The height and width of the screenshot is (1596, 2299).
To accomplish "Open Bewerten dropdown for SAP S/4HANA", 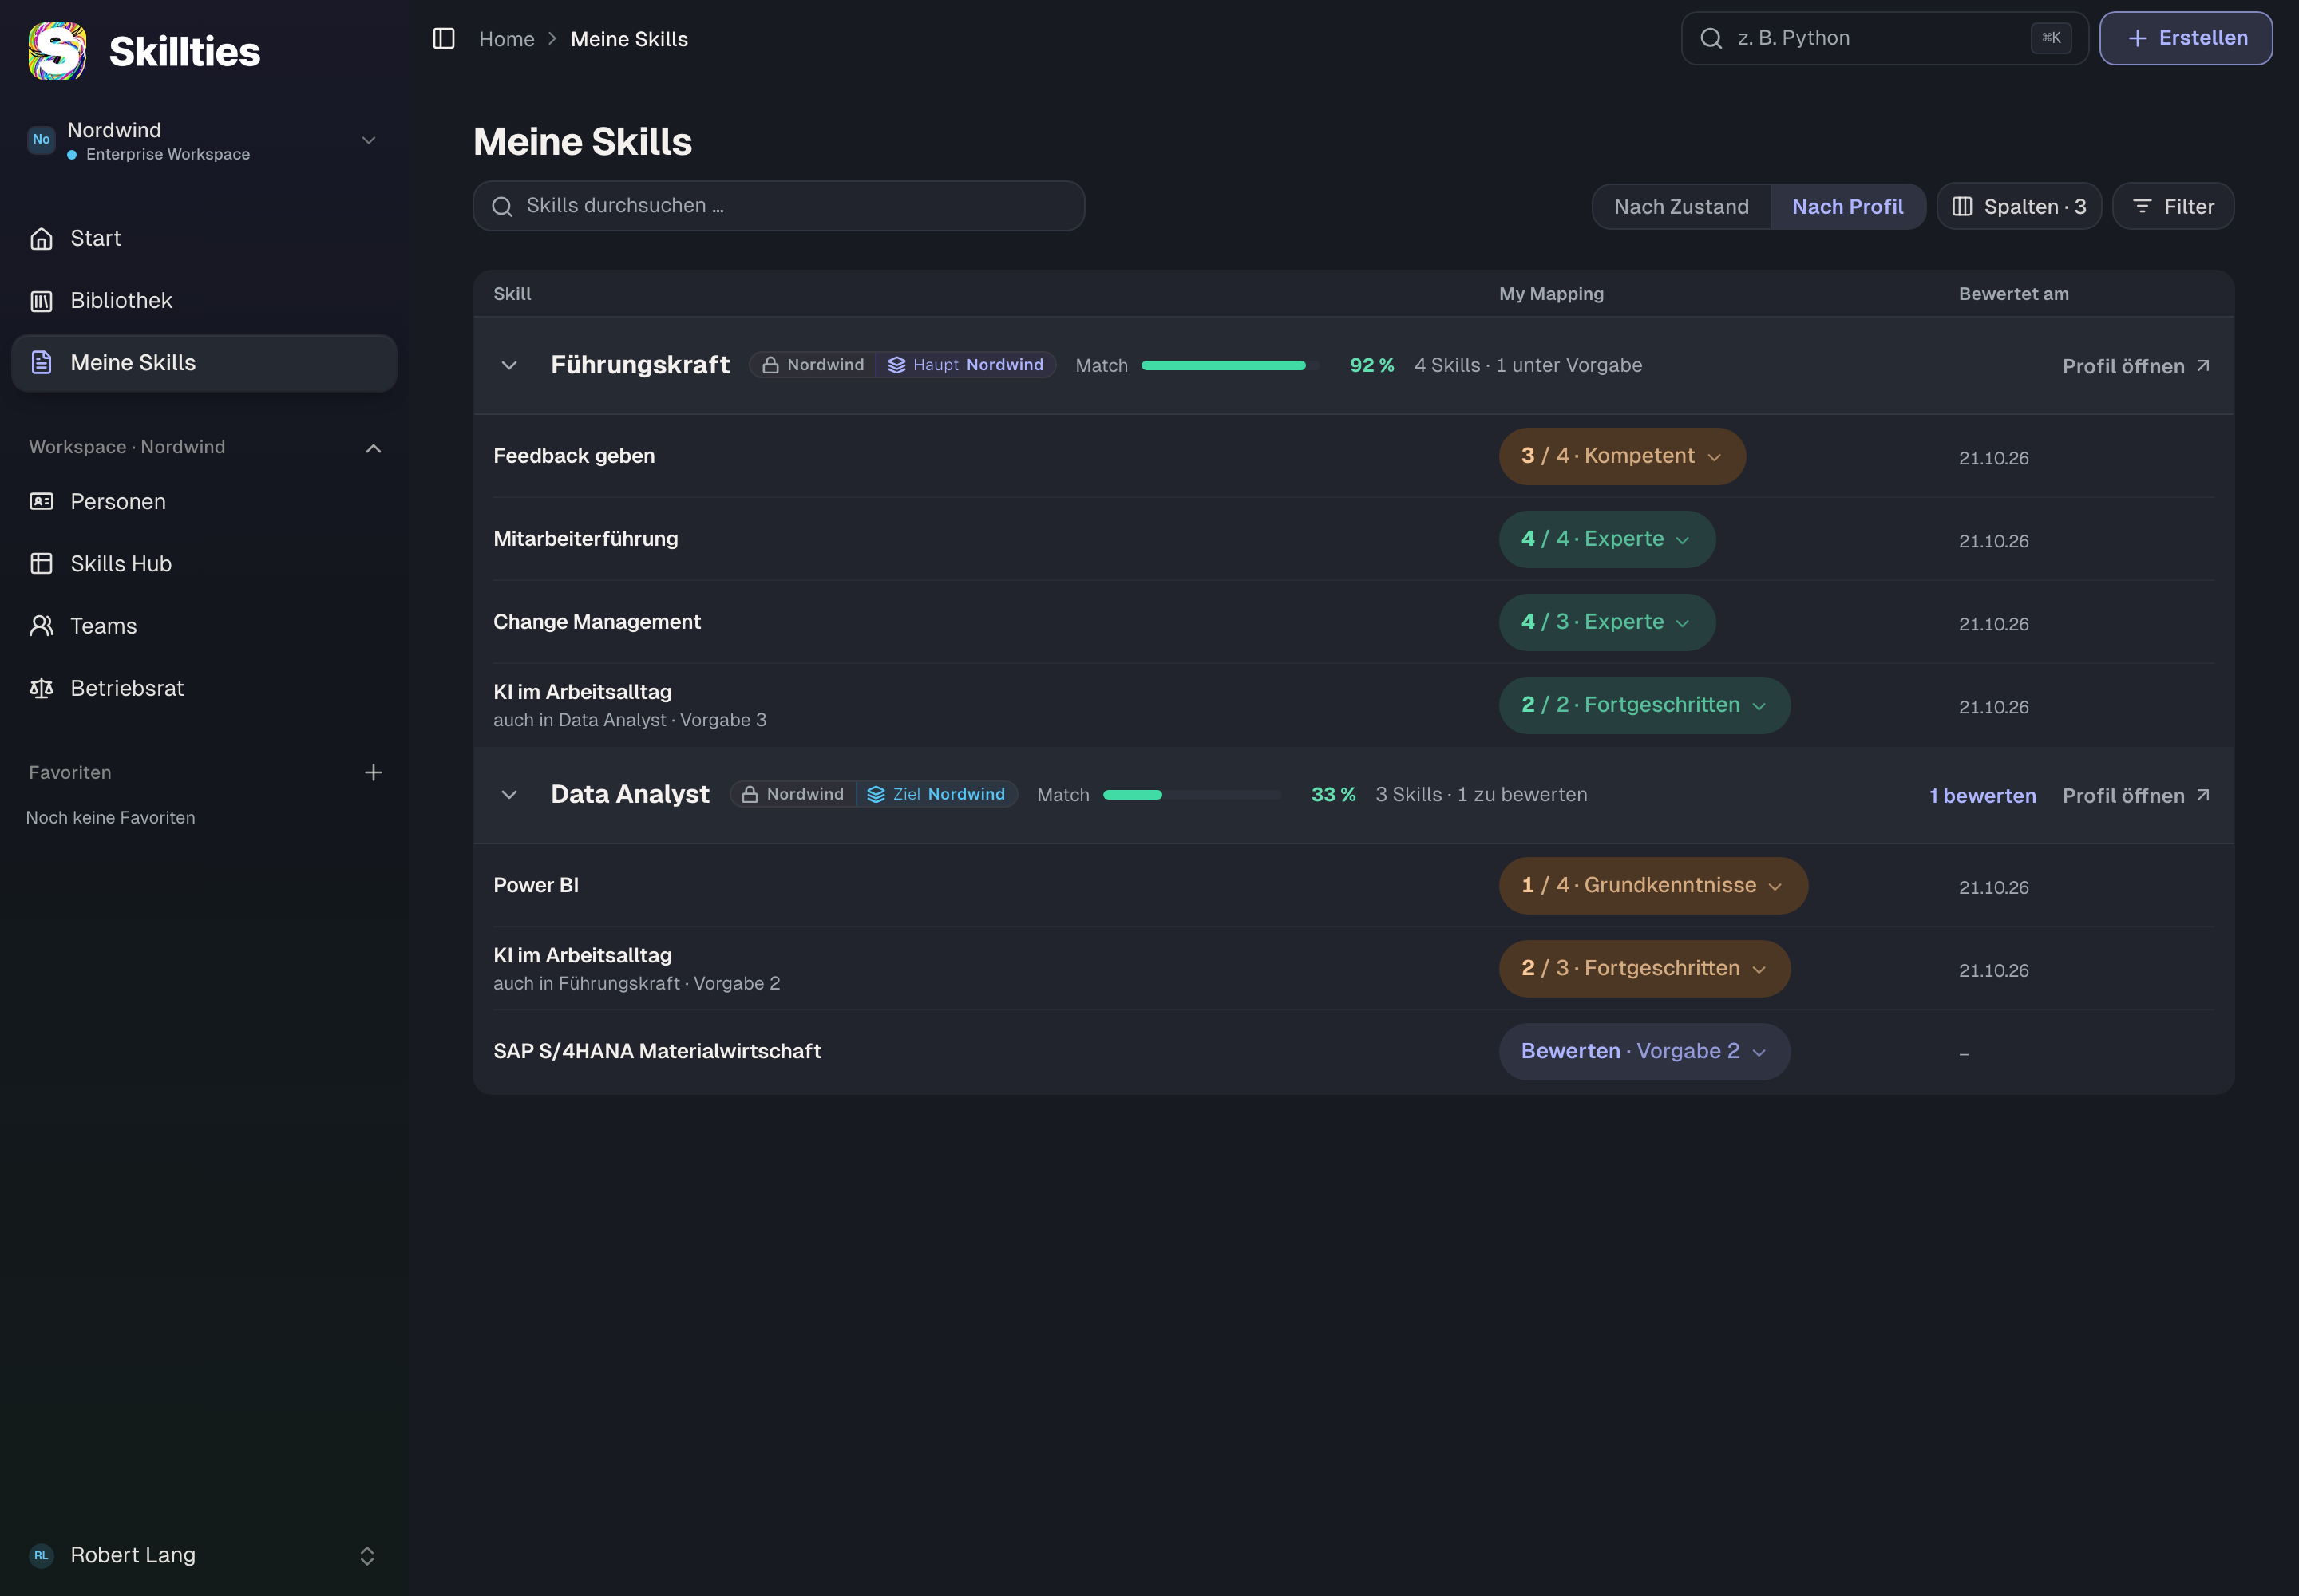I will coord(1644,1052).
